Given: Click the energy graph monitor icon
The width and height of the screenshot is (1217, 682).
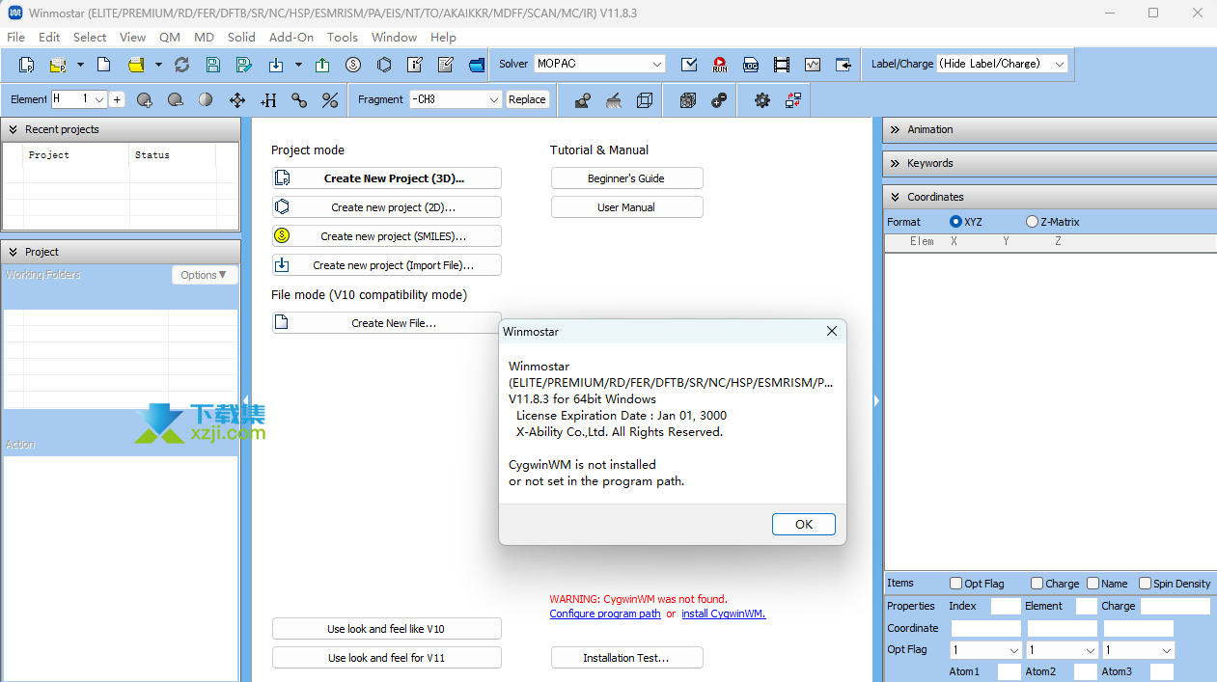Looking at the screenshot, I should pyautogui.click(x=813, y=65).
